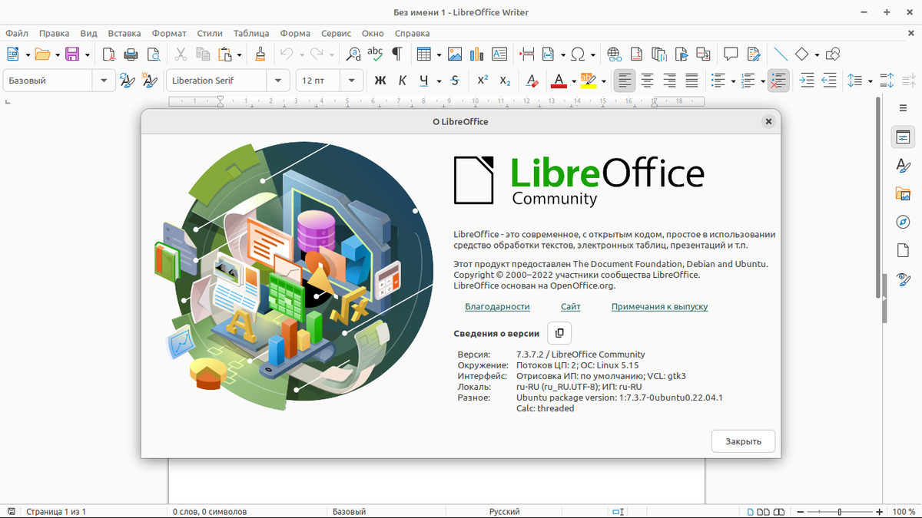922x518 pixels.
Task: Toggle Justified alignment
Action: pyautogui.click(x=692, y=80)
